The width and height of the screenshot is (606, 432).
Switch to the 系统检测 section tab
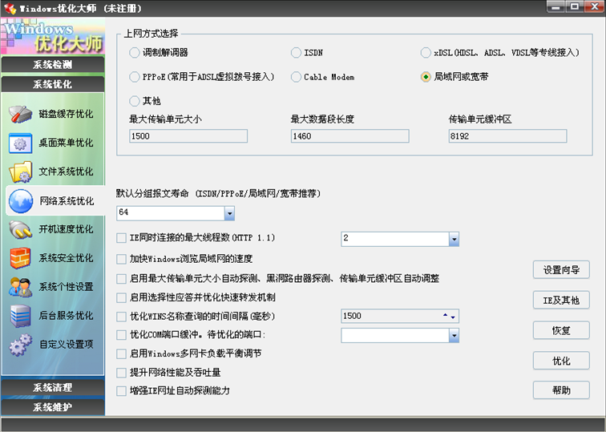(x=52, y=65)
